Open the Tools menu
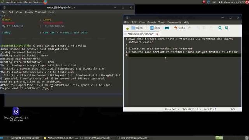The image size is (249, 140). pos(161,23)
